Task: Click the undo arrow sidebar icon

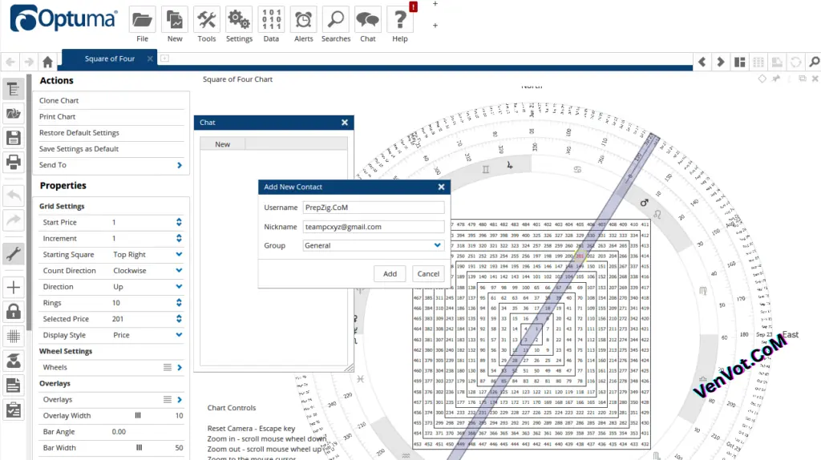Action: pyautogui.click(x=14, y=196)
